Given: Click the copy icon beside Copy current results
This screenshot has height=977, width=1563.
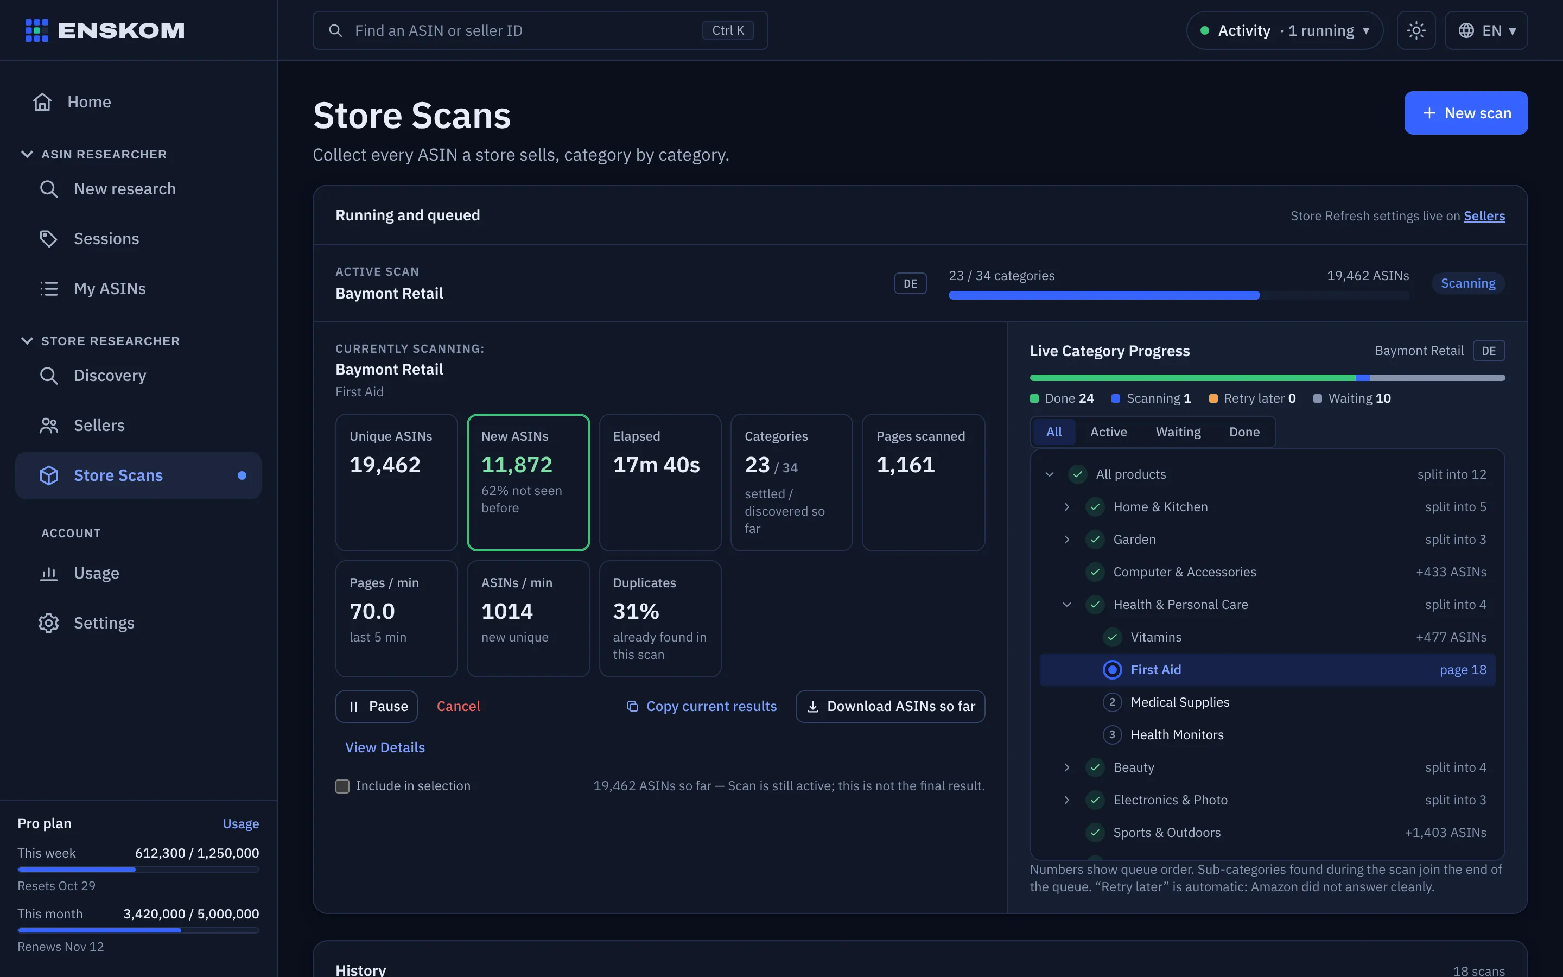Looking at the screenshot, I should click(632, 706).
